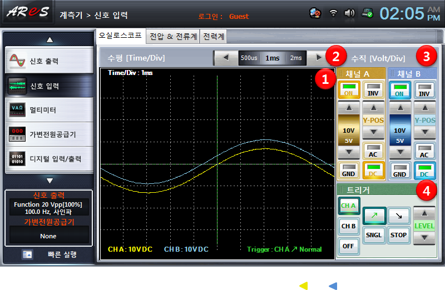Image resolution: width=445 pixels, height=290 pixels.
Task: Decrease Channel B Volt/Div with down arrow
Action: pos(400,152)
